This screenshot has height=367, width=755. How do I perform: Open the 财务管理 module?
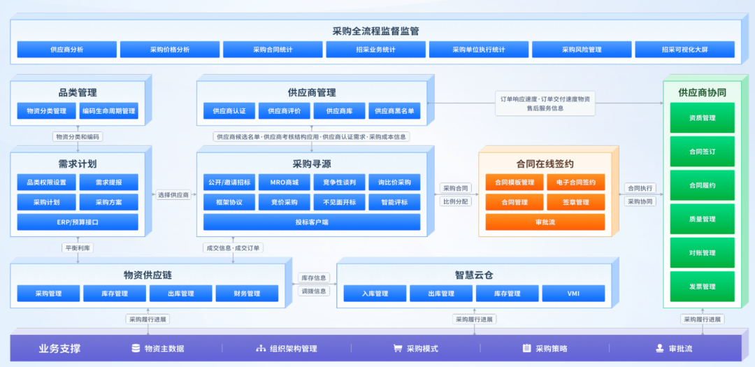[x=247, y=294]
